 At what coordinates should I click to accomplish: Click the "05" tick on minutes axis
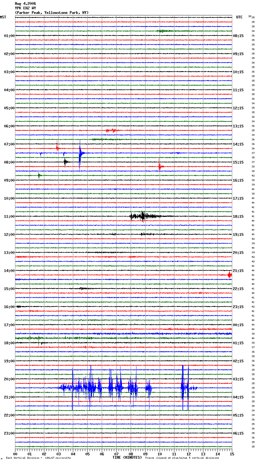(87, 454)
